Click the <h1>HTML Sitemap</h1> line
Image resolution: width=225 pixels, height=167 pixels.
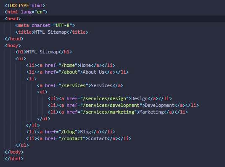[x=44, y=52]
